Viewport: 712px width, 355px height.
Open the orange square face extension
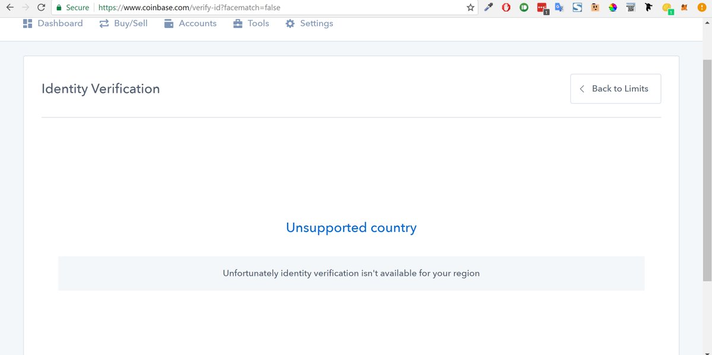595,8
